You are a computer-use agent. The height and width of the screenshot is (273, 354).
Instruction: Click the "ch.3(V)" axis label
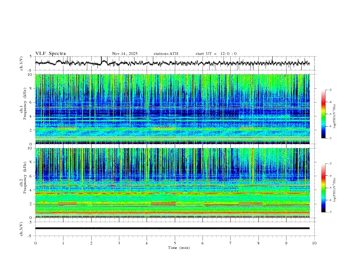pyautogui.click(x=21, y=229)
